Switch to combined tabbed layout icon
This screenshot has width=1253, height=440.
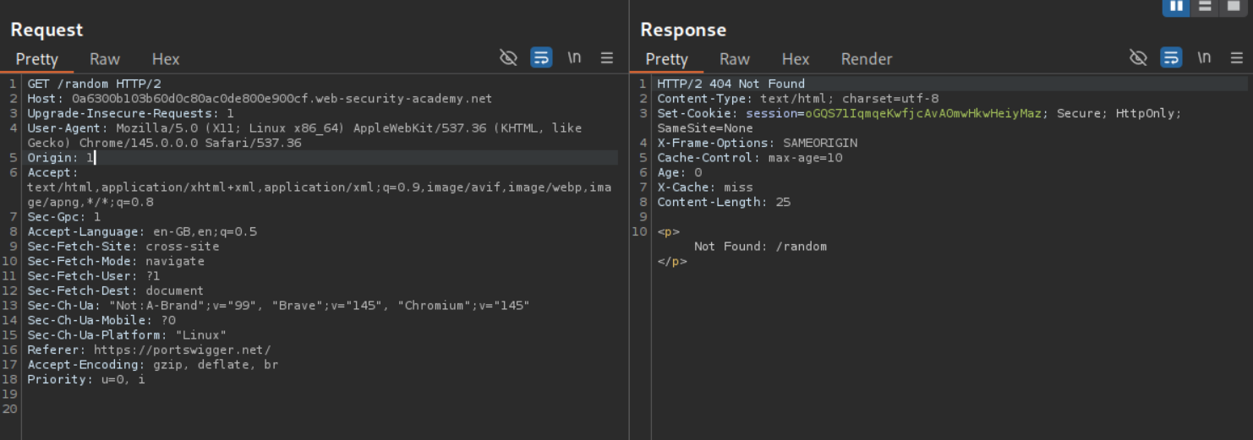tap(1234, 7)
